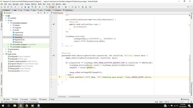Open the File menu
This screenshot has height=108, width=193.
(x=2, y=4)
